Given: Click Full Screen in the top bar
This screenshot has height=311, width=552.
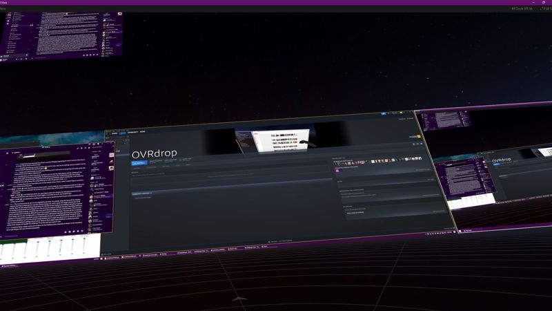Looking at the screenshot, I should (546, 8).
